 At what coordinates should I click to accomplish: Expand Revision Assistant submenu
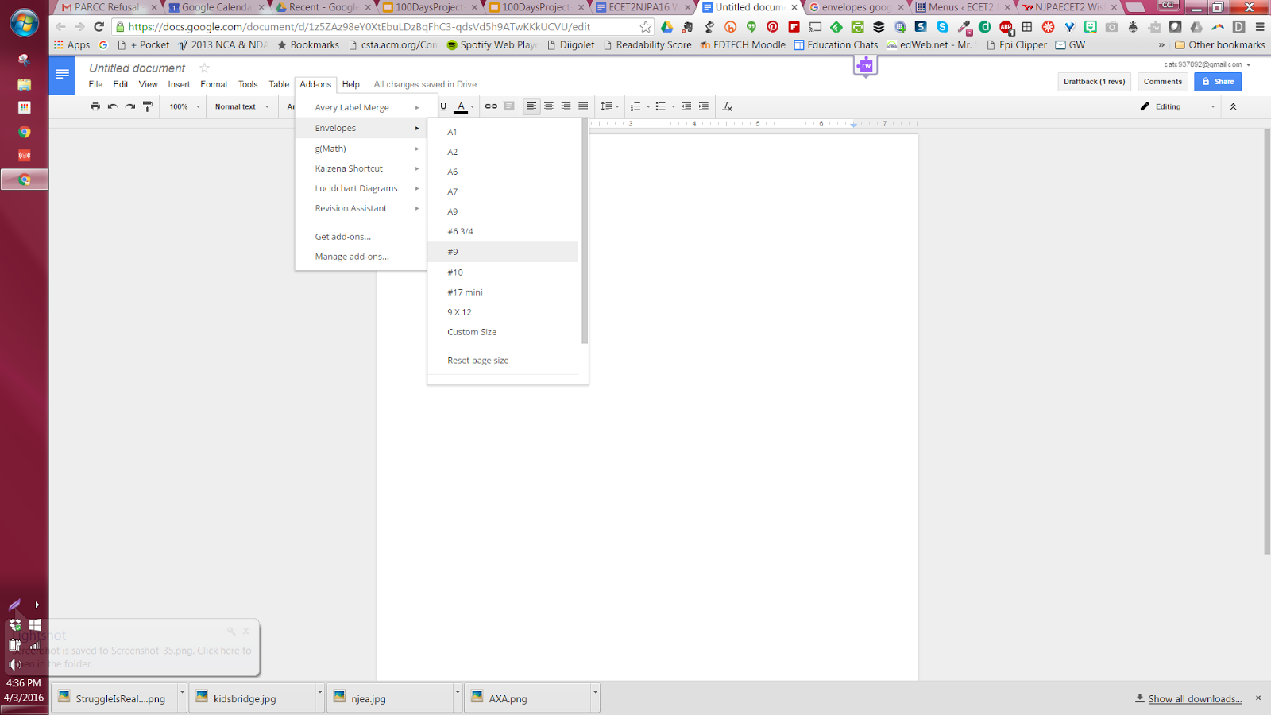pyautogui.click(x=361, y=208)
